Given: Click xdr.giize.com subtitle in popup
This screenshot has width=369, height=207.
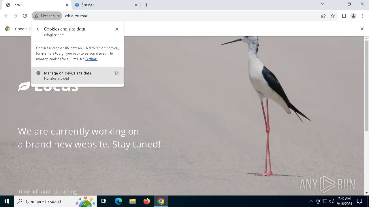Looking at the screenshot, I should 54,35.
